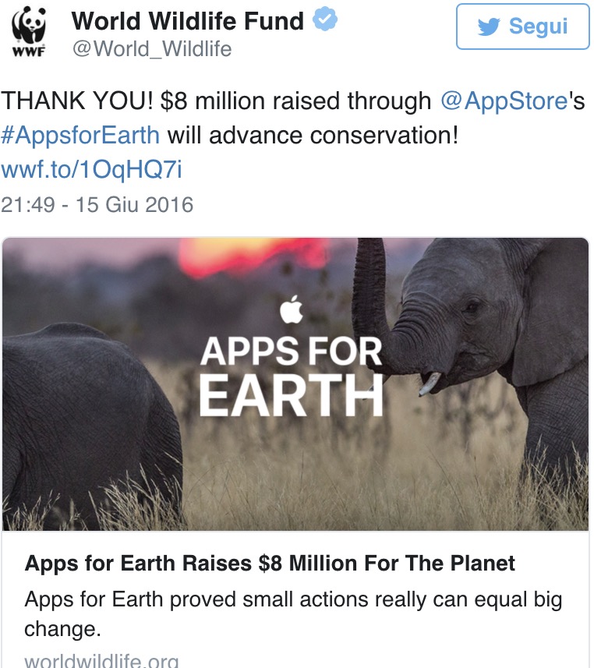Click the blue verified badge
The image size is (594, 668).
(x=324, y=21)
